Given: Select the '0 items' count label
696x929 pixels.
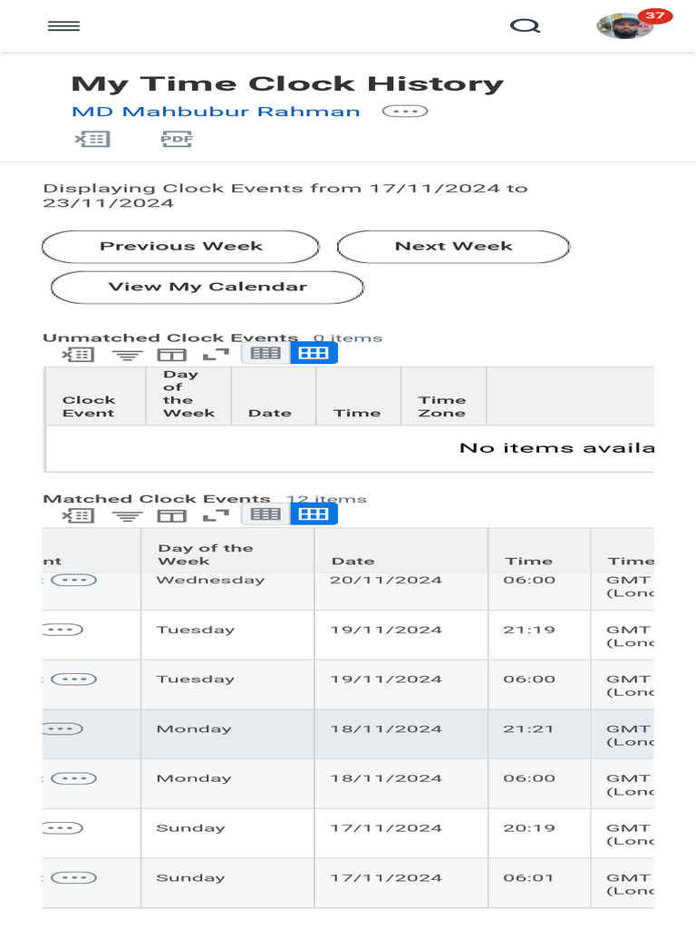Looking at the screenshot, I should pos(348,338).
